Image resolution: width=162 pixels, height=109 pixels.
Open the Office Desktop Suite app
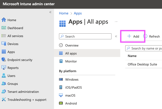point(142,64)
